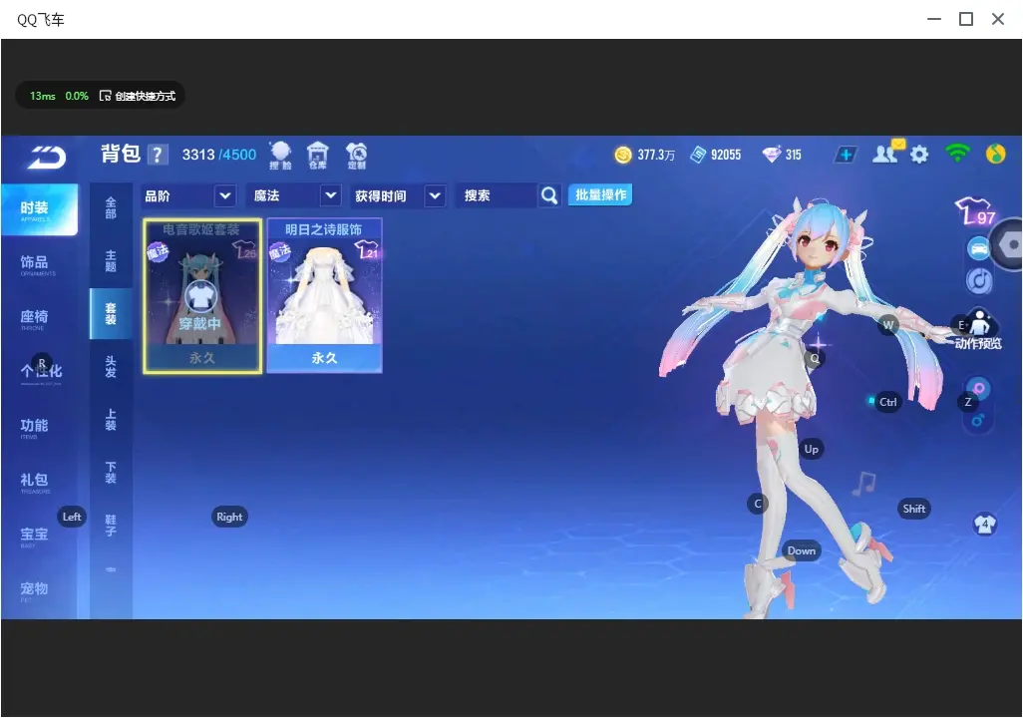
Task: Click the hexagon floating side button
Action: pyautogui.click(x=1009, y=244)
